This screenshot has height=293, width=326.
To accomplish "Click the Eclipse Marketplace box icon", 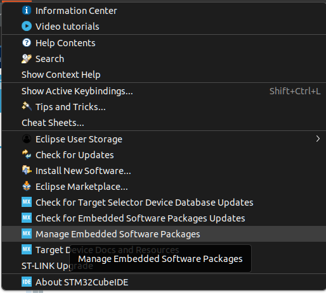I will [x=27, y=186].
